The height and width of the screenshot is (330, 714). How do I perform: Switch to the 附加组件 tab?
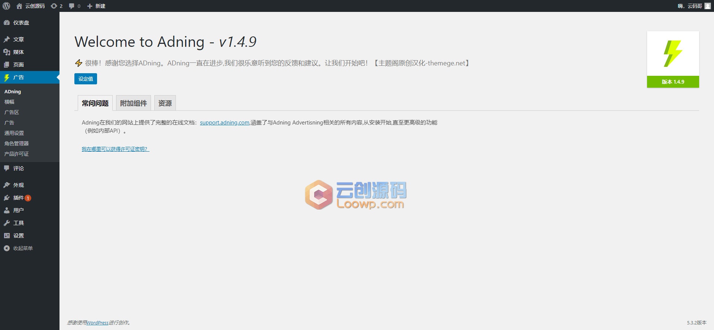[x=134, y=103]
